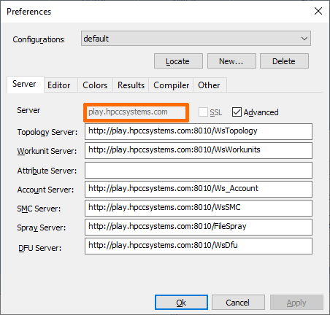Click the New... button
The image size is (330, 315).
(x=231, y=61)
